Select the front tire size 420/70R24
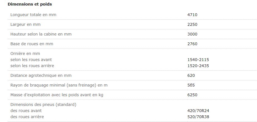257x122 pixels. [x=198, y=111]
